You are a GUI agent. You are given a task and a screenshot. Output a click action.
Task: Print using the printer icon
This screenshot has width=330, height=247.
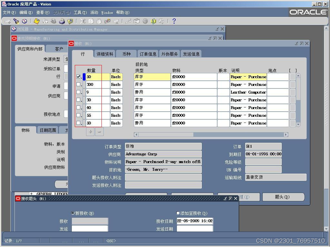(x=62, y=21)
